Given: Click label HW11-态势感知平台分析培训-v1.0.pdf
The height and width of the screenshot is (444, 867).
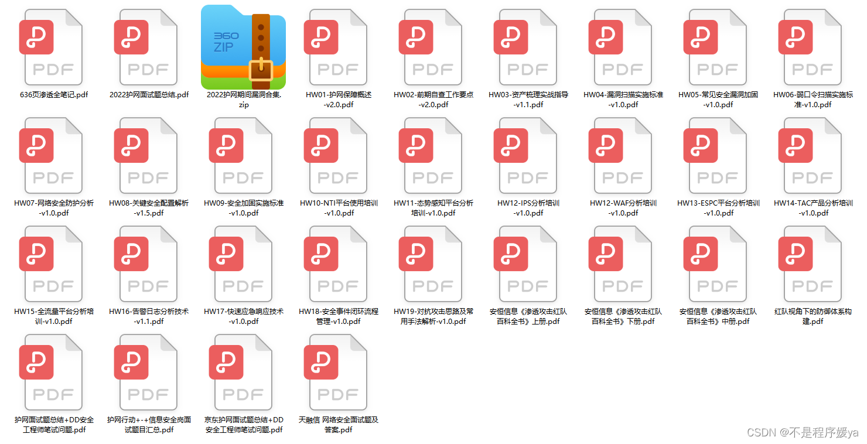Looking at the screenshot, I should 433,208.
